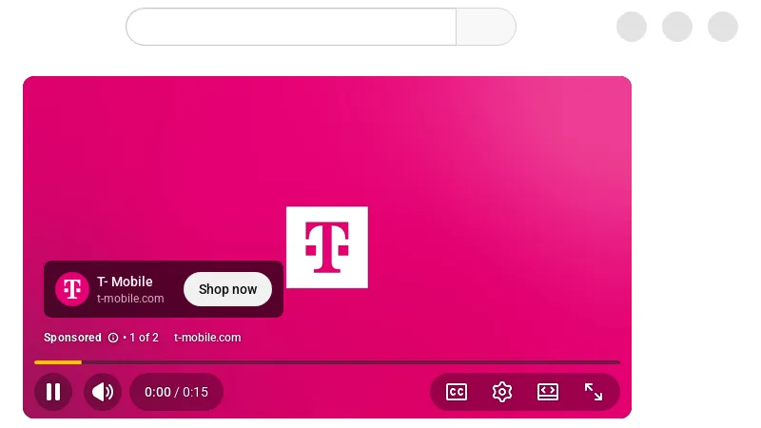Toggle closed captions (CC)

pyautogui.click(x=457, y=392)
